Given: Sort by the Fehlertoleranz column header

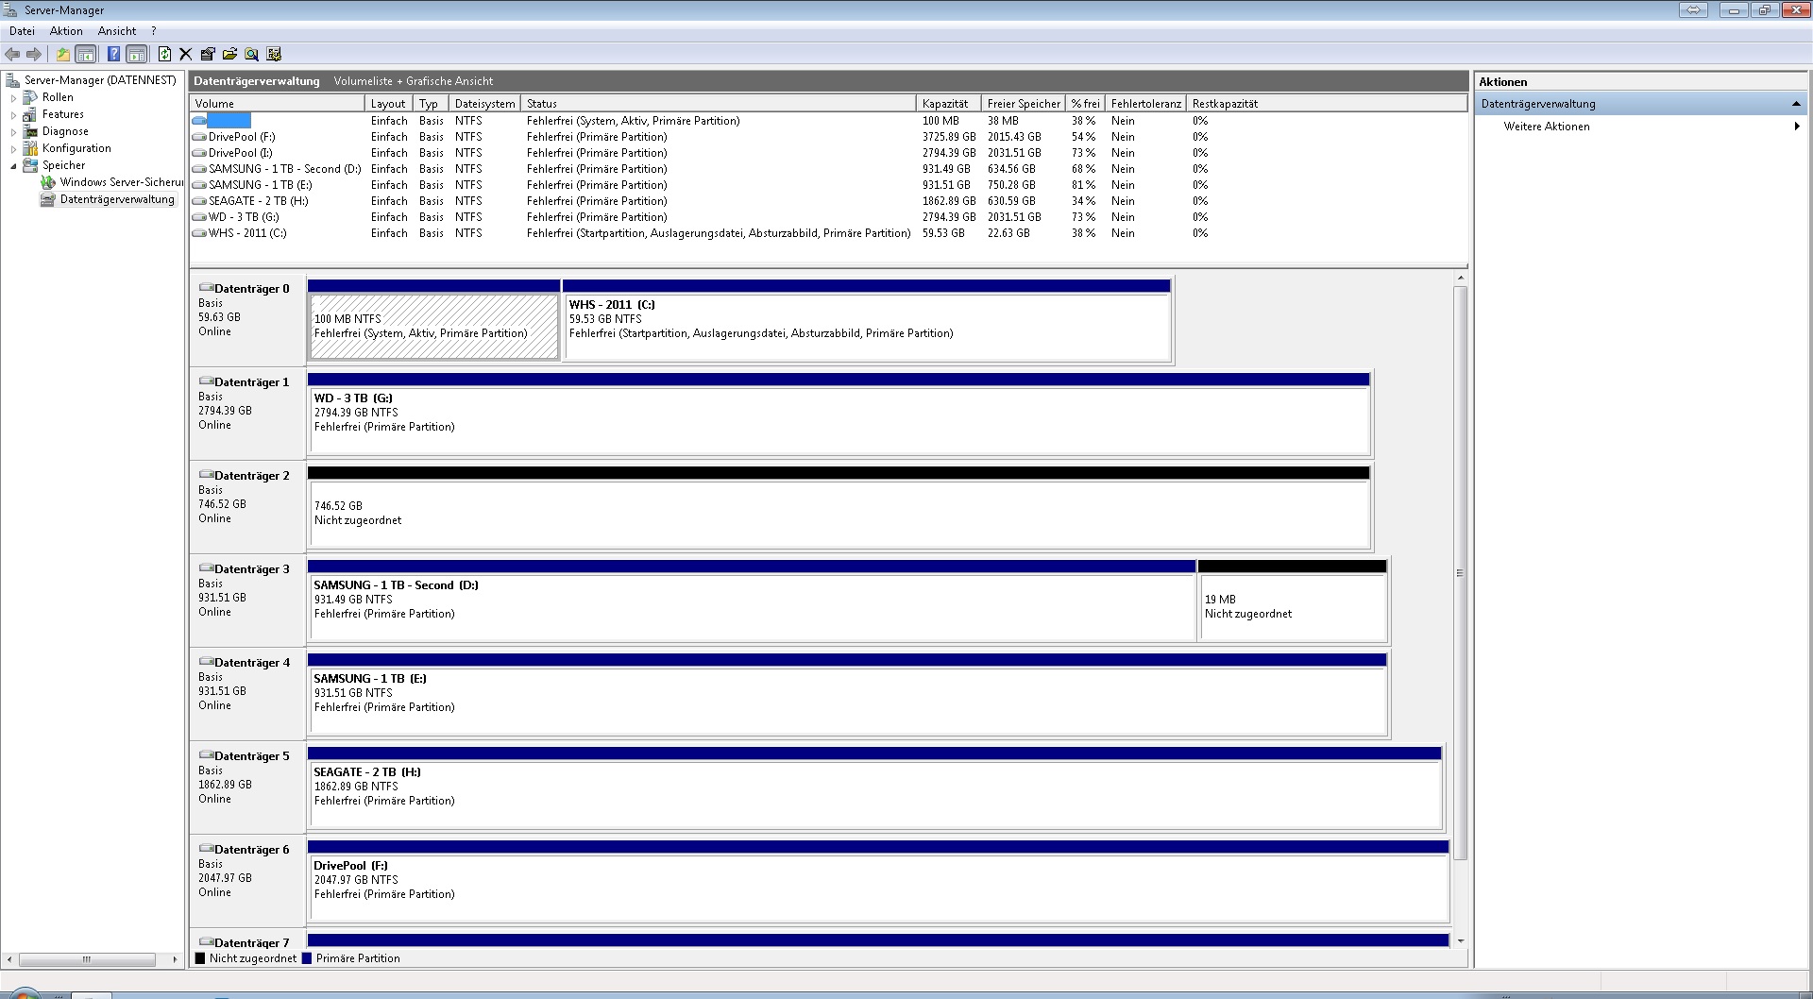Looking at the screenshot, I should pos(1145,104).
